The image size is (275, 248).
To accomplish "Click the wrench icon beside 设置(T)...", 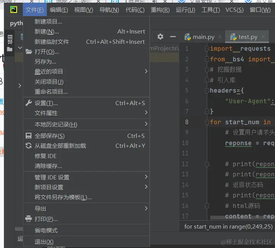I will (x=29, y=103).
